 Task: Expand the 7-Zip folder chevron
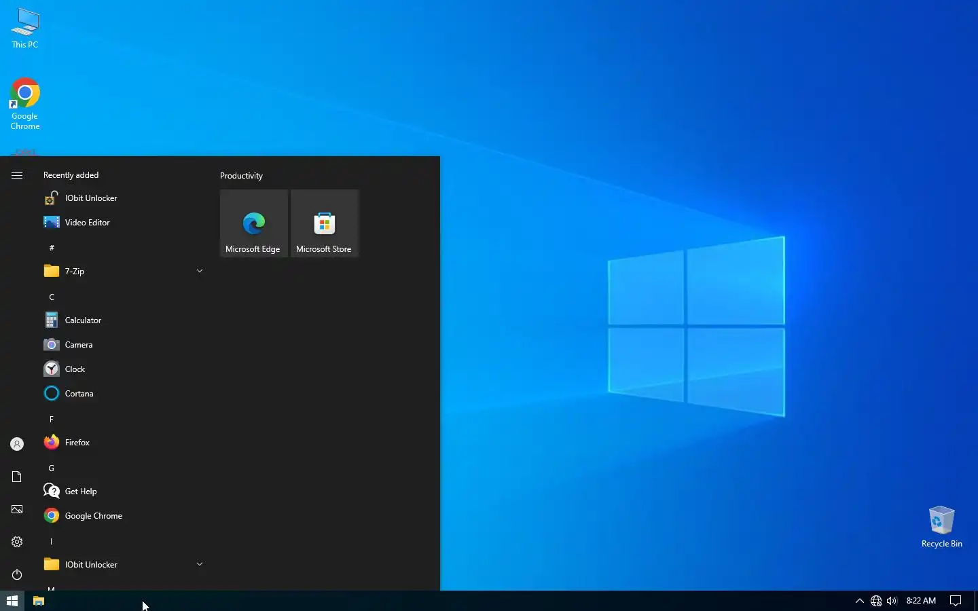click(x=200, y=271)
